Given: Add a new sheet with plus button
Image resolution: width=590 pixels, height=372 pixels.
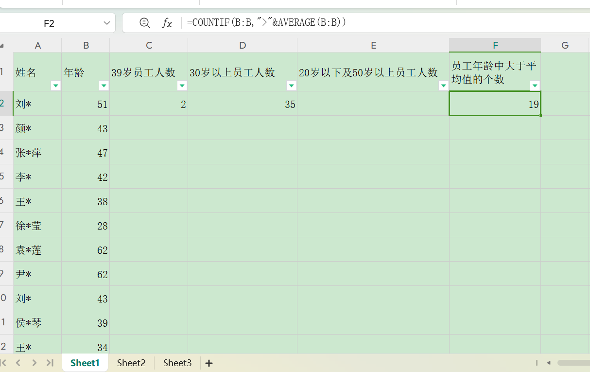Looking at the screenshot, I should (209, 363).
